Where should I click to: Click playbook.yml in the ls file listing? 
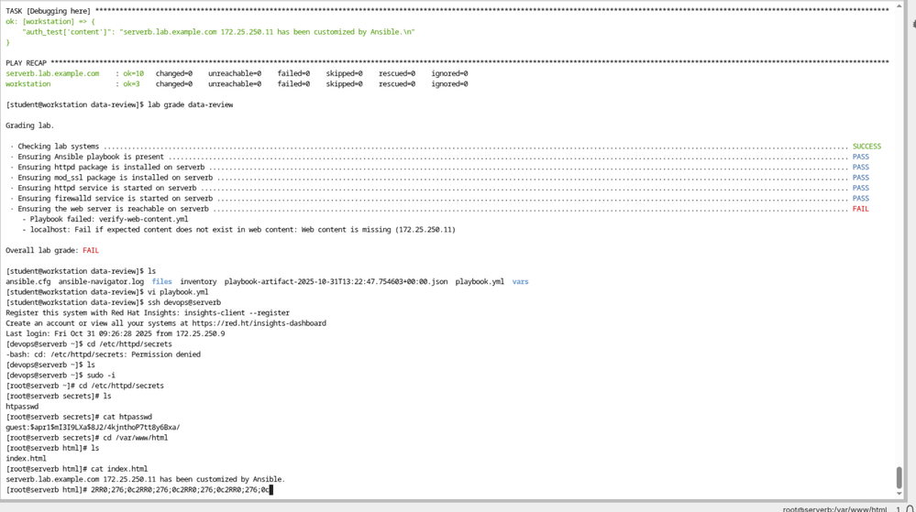point(480,282)
